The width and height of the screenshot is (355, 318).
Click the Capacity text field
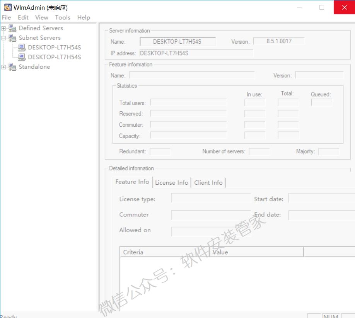[x=188, y=135]
